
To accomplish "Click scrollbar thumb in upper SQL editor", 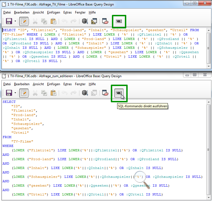I will (209, 48).
